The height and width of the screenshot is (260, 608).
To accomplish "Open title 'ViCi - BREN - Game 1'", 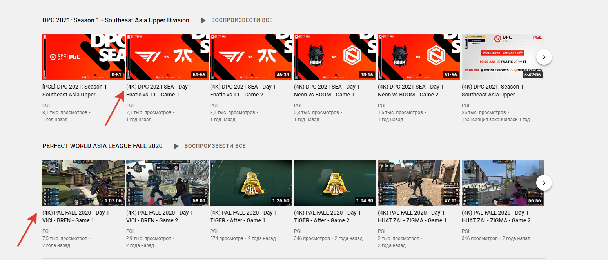I will tap(78, 216).
